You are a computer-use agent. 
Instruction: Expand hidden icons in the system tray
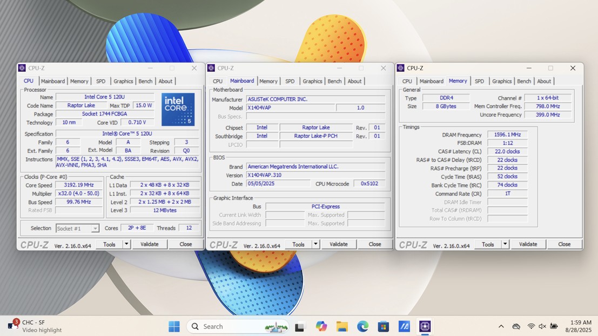pos(501,326)
